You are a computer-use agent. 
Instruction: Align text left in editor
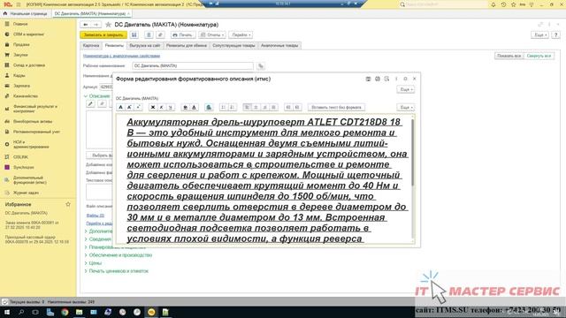tap(247, 108)
